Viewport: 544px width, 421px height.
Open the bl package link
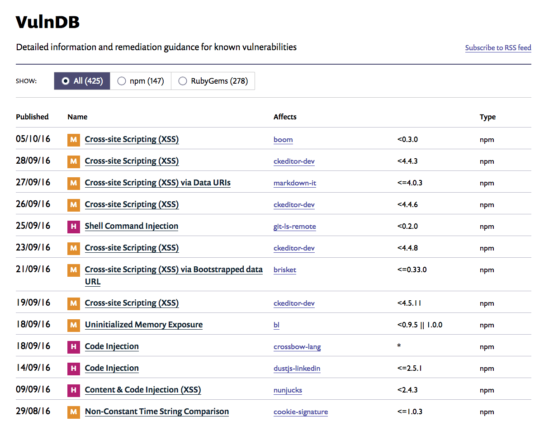tap(276, 325)
